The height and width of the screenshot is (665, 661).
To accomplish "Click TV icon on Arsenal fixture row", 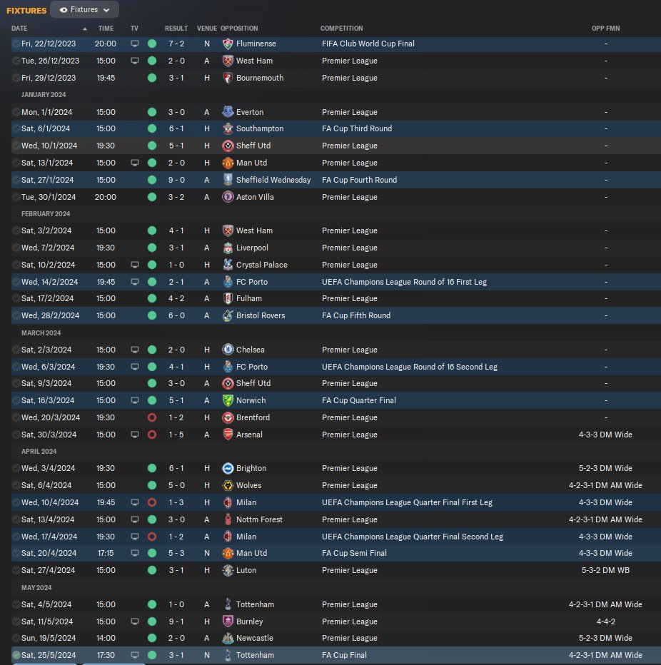I will tap(134, 435).
